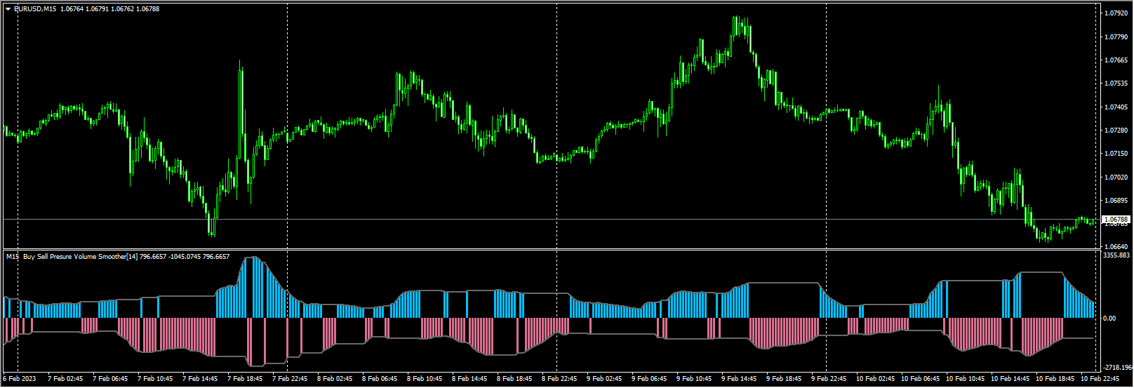The image size is (1134, 388).
Task: Click the 7 Feb 10:45 time label
Action: (x=155, y=379)
